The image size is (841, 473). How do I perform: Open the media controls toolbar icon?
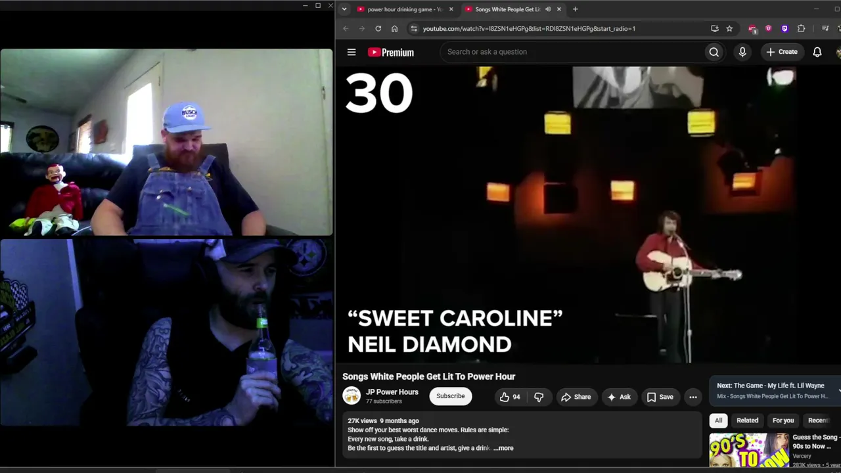826,28
